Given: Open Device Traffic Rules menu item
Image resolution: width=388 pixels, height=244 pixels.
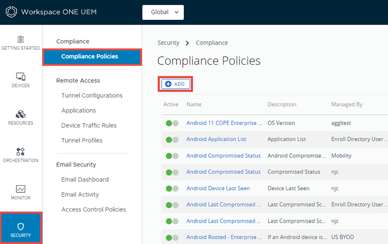Looking at the screenshot, I should [89, 125].
